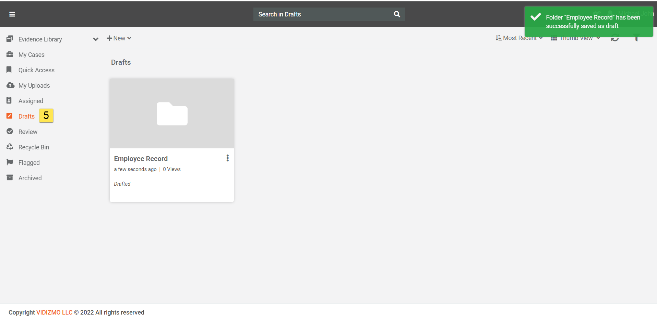Click the My Uploads cloud icon
Image resolution: width=657 pixels, height=319 pixels.
(x=10, y=85)
